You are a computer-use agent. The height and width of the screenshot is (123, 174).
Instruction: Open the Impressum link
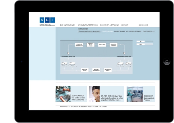point(143,25)
